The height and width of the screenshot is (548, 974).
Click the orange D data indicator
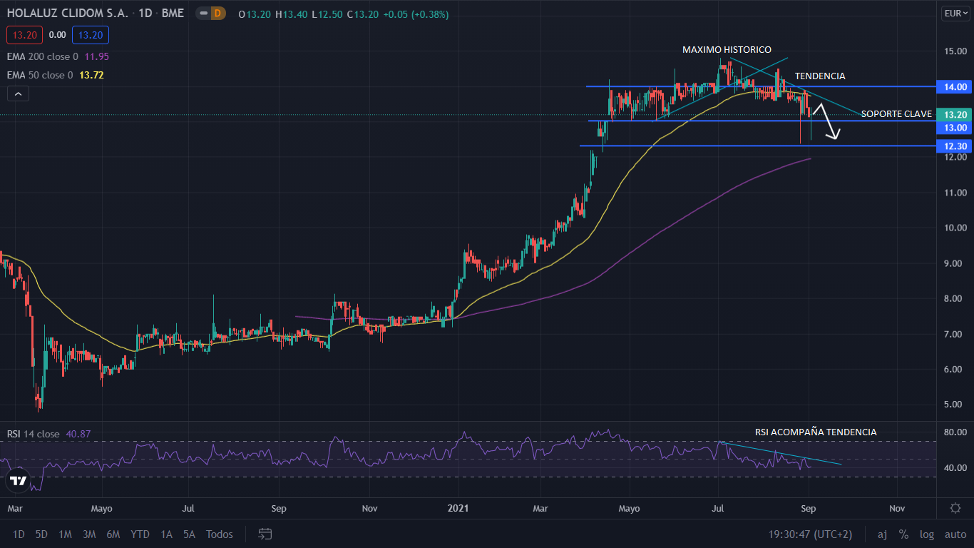(x=217, y=14)
